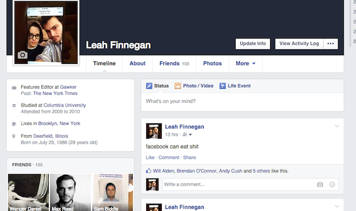Switch to the Timeline tab

coord(104,64)
